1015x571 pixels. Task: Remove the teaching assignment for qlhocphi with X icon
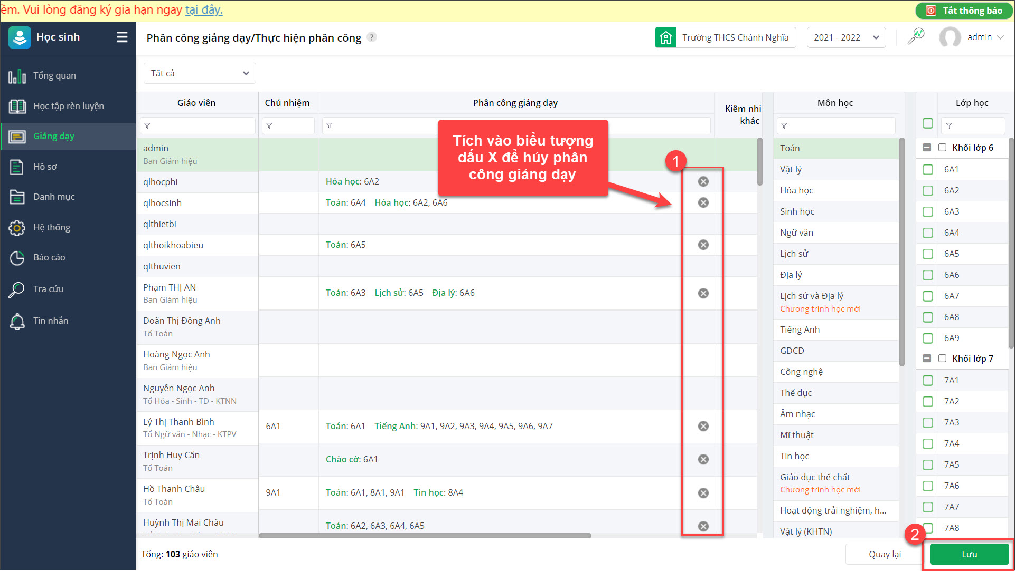pos(703,181)
